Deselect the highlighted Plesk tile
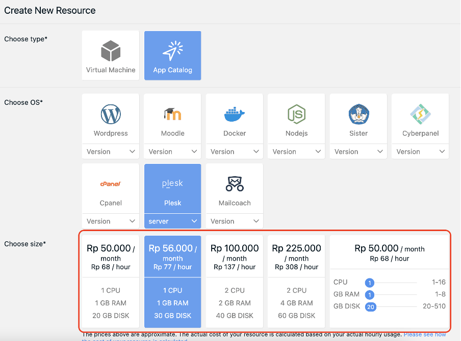The height and width of the screenshot is (341, 461). click(172, 188)
